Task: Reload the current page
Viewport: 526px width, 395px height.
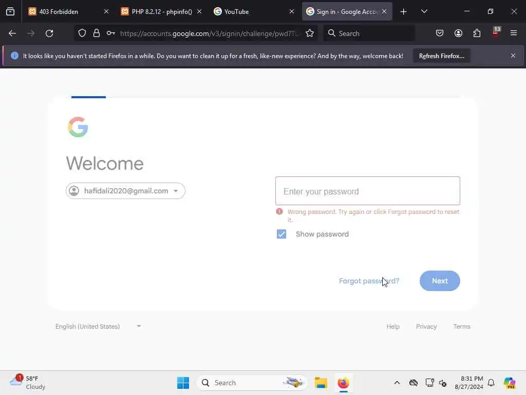Action: point(49,33)
